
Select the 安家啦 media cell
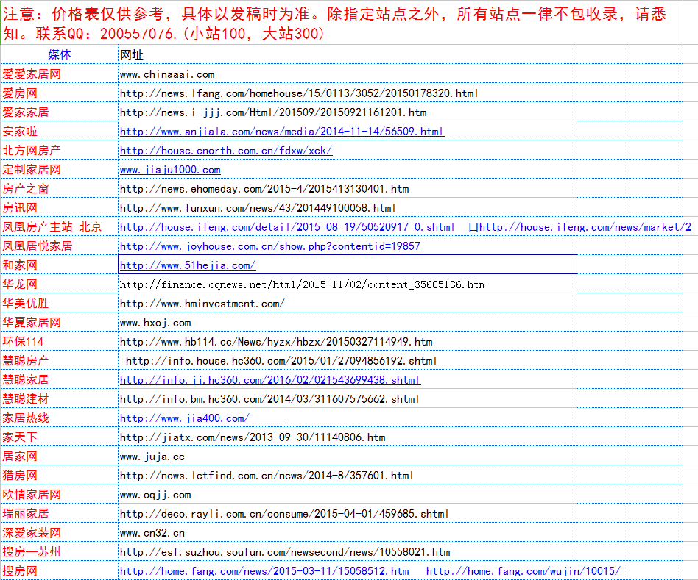pyautogui.click(x=59, y=131)
